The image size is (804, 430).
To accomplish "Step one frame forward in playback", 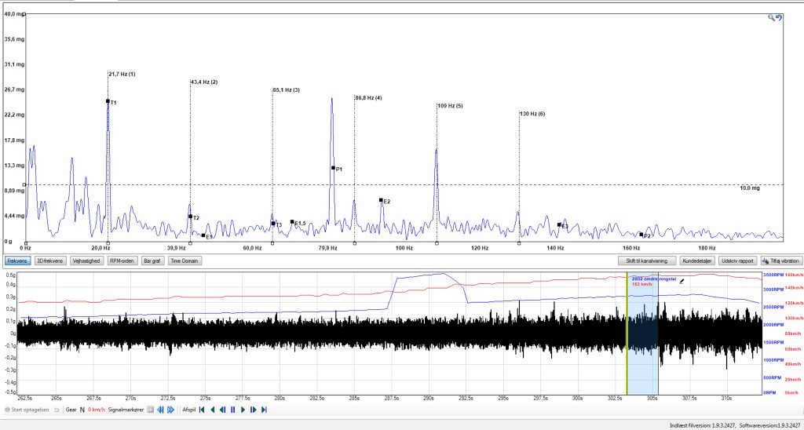I will coord(254,410).
